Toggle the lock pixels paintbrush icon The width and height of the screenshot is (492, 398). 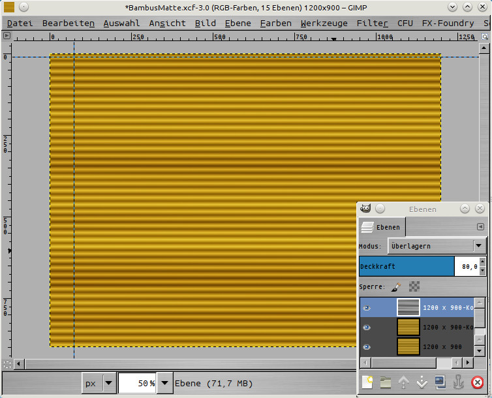(397, 286)
